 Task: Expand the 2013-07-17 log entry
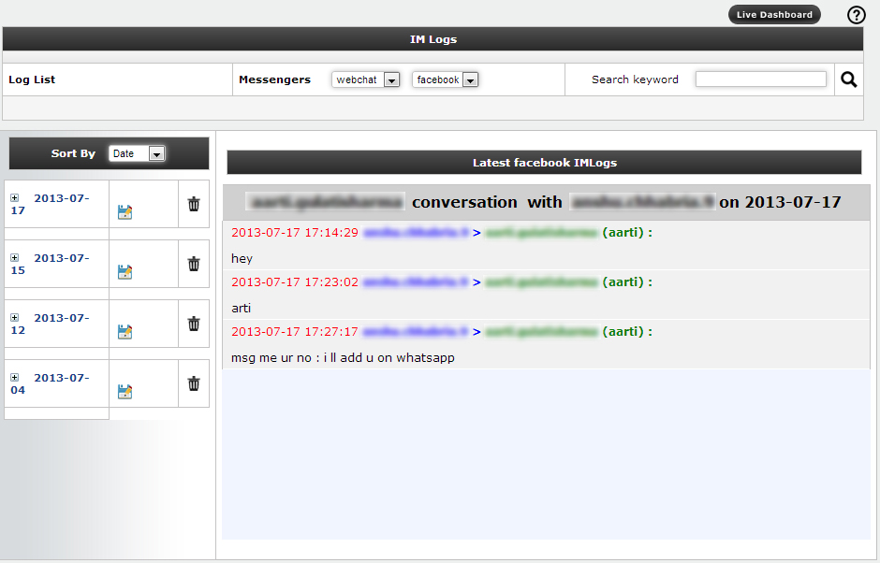click(x=14, y=198)
